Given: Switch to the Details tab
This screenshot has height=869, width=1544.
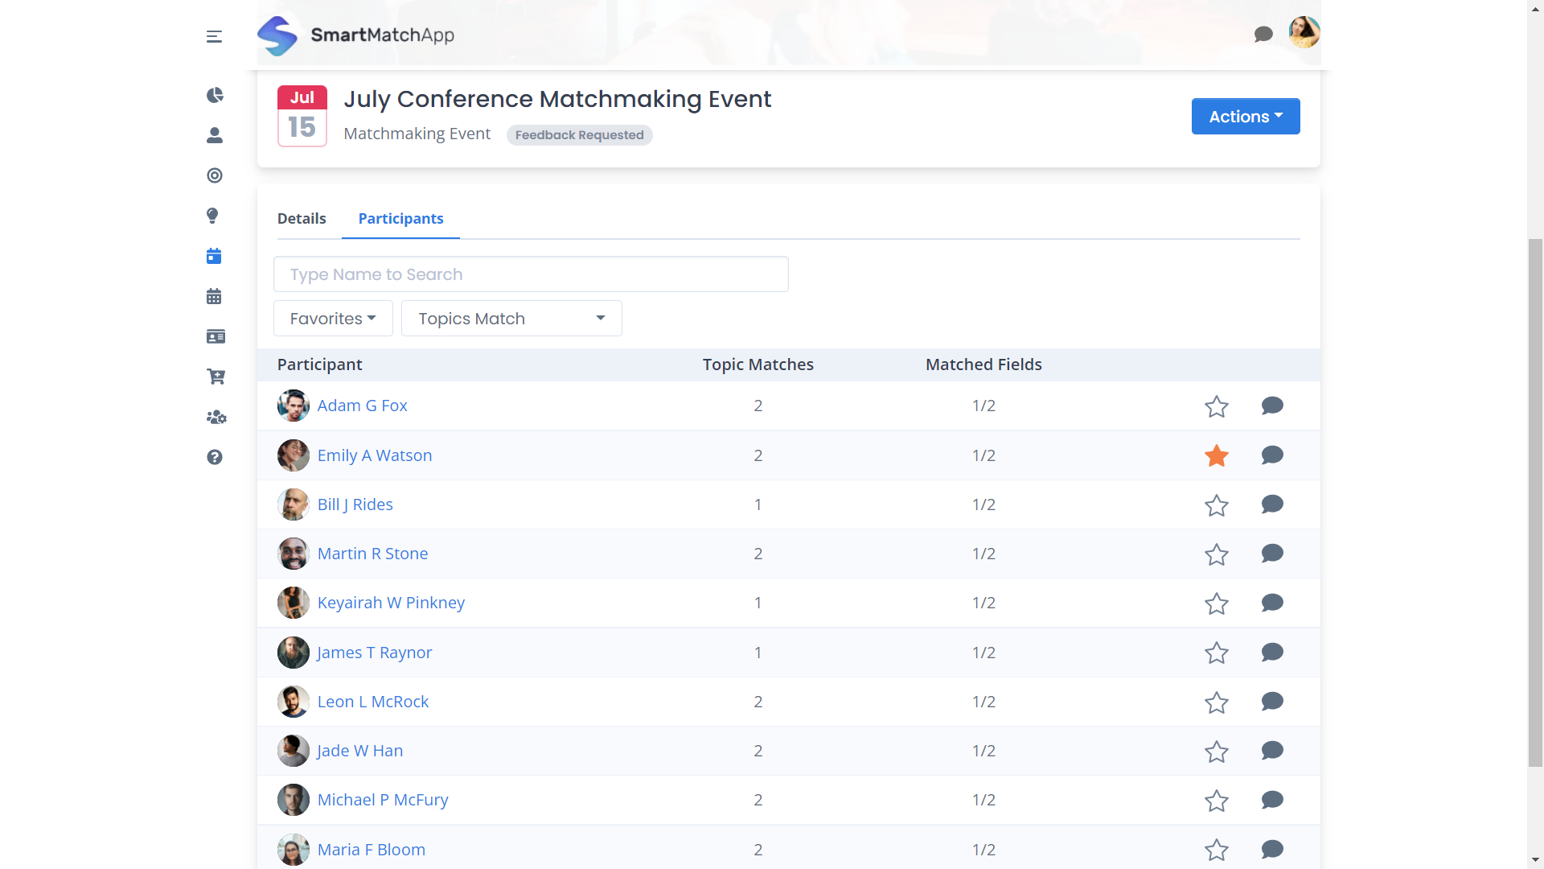Looking at the screenshot, I should [302, 218].
